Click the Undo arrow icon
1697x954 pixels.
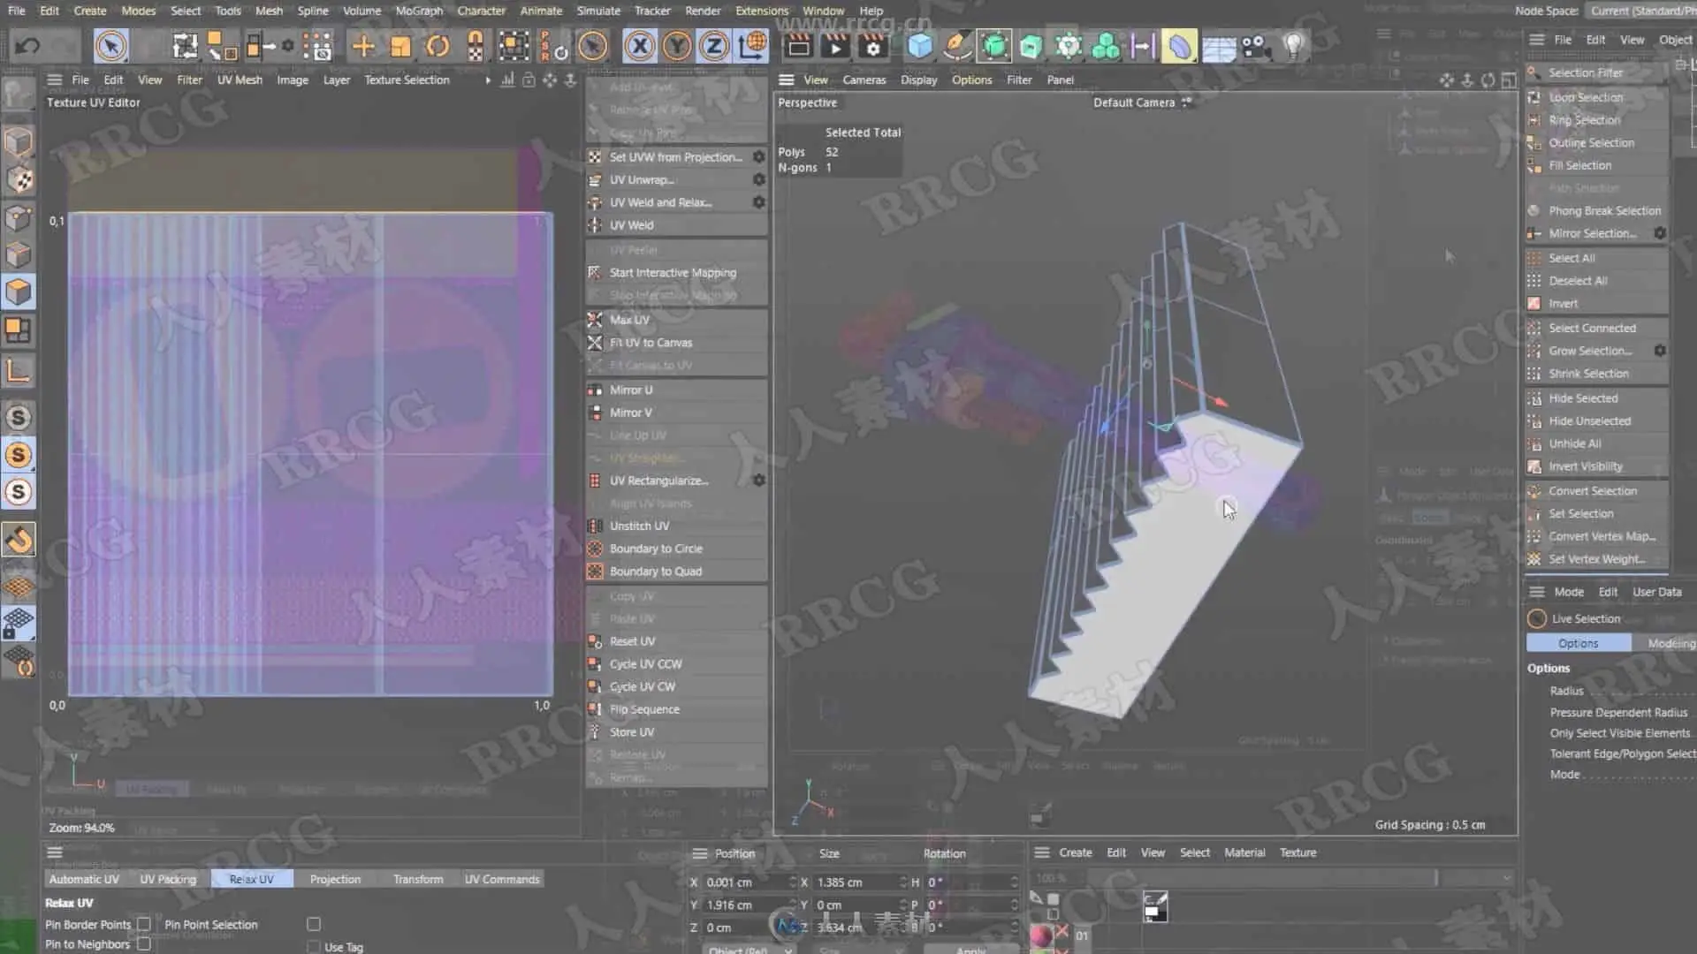coord(27,46)
